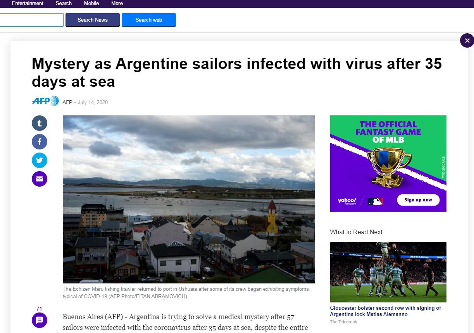Screen dimensions: 474x333
Task: Share article on Facebook icon
Action: tap(39, 142)
